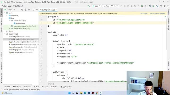Sync project with Gradle files icon
The height and width of the screenshot is (95, 170).
click(150, 6)
